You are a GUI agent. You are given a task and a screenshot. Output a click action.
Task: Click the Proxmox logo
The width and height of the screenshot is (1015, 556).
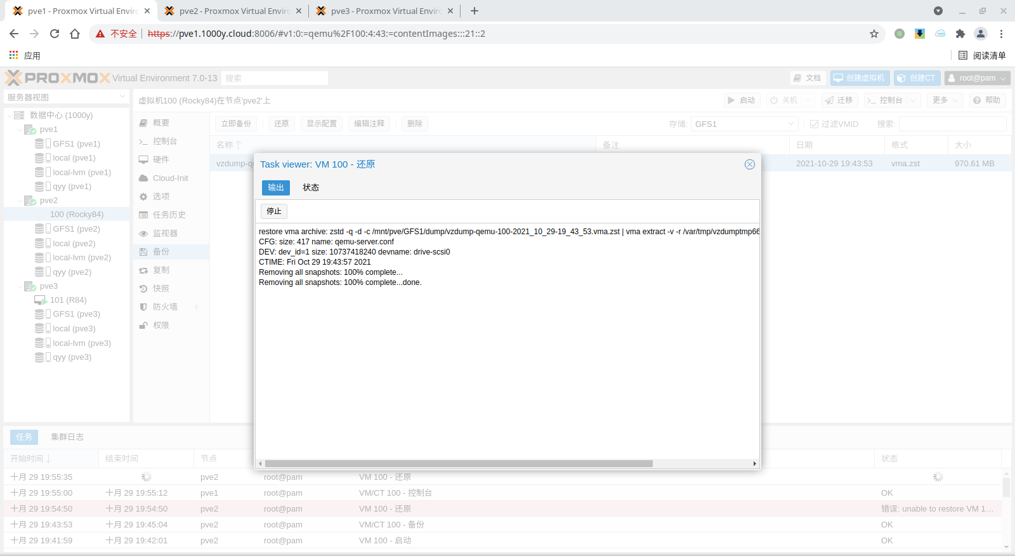(57, 78)
